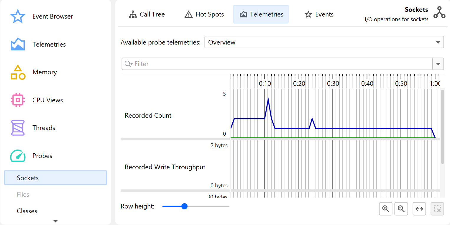Click the zoom out magnifier button

coord(401,209)
